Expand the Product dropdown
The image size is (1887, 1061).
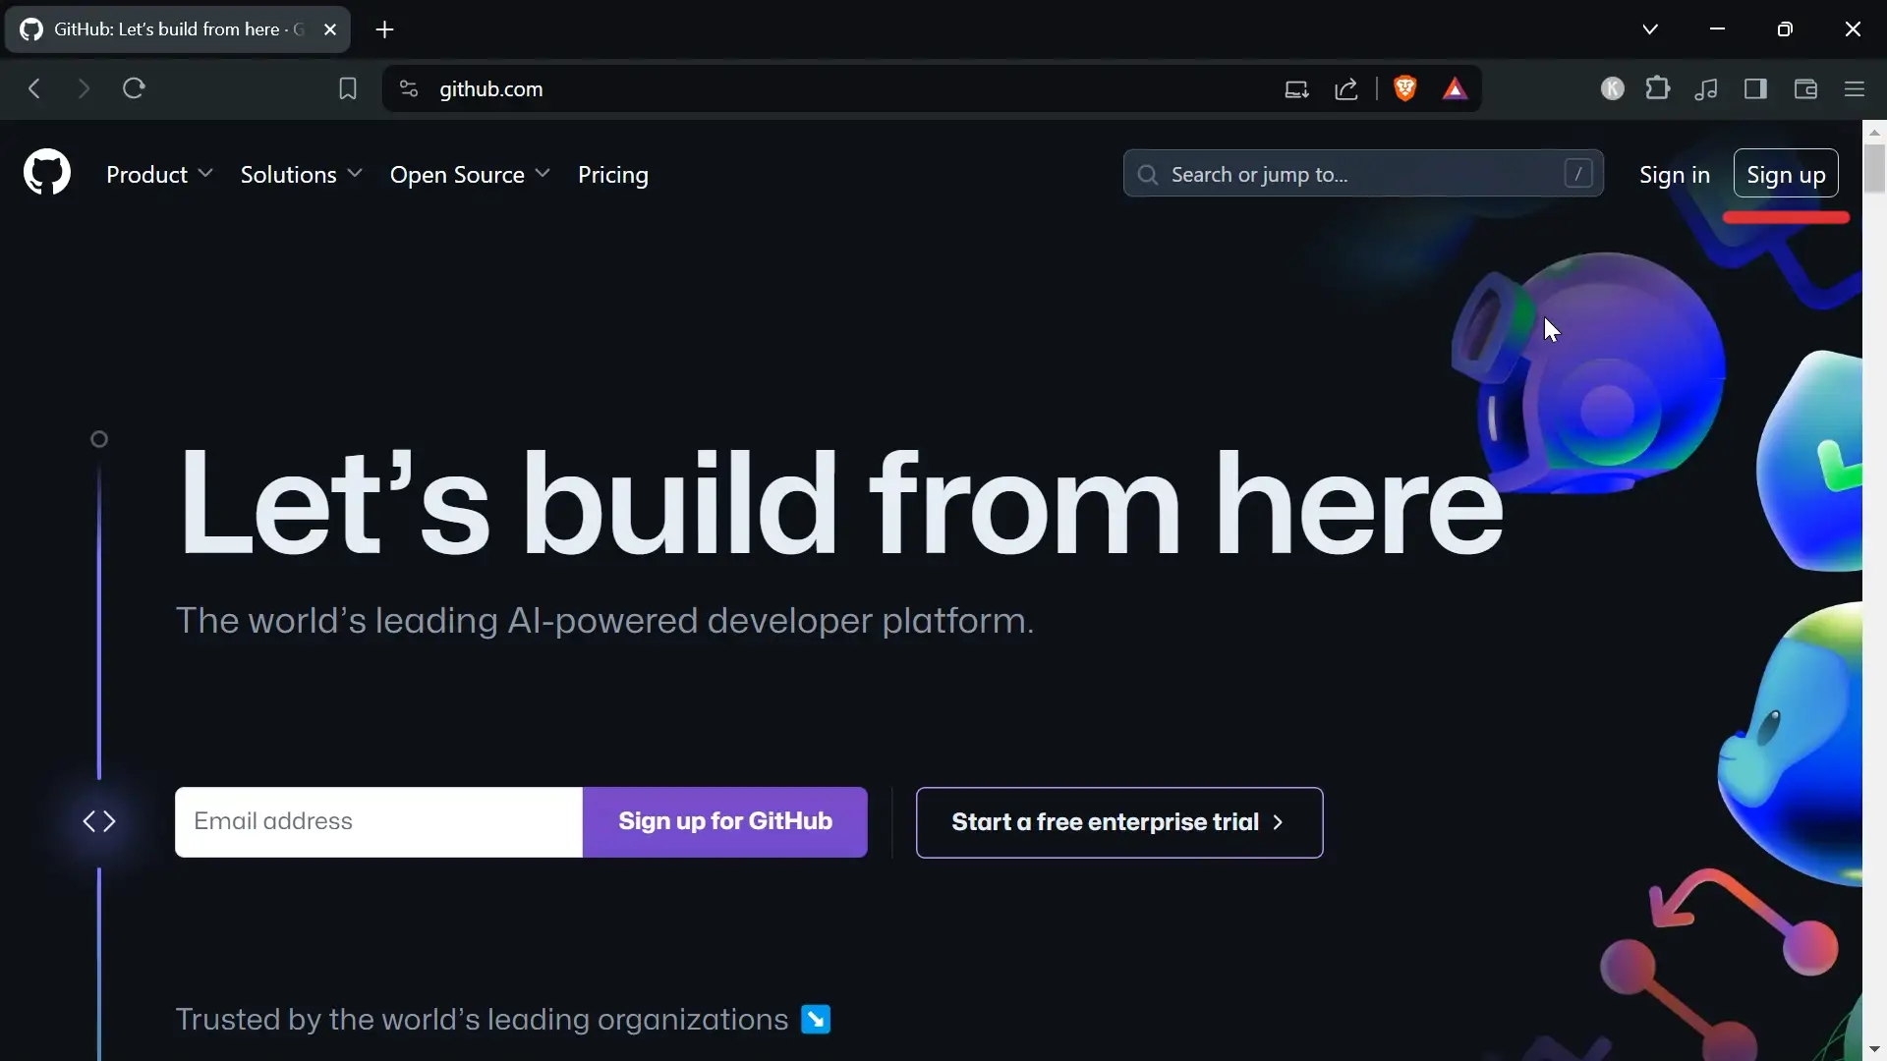tap(158, 174)
